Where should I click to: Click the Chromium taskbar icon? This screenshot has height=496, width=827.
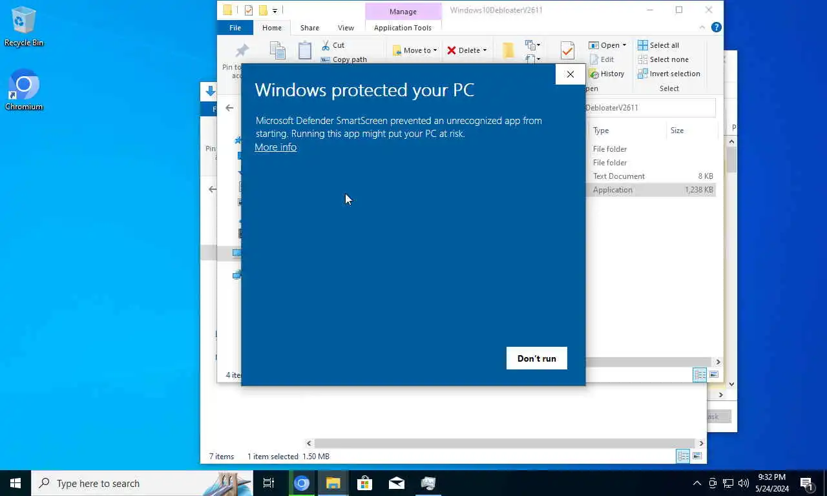tap(302, 483)
